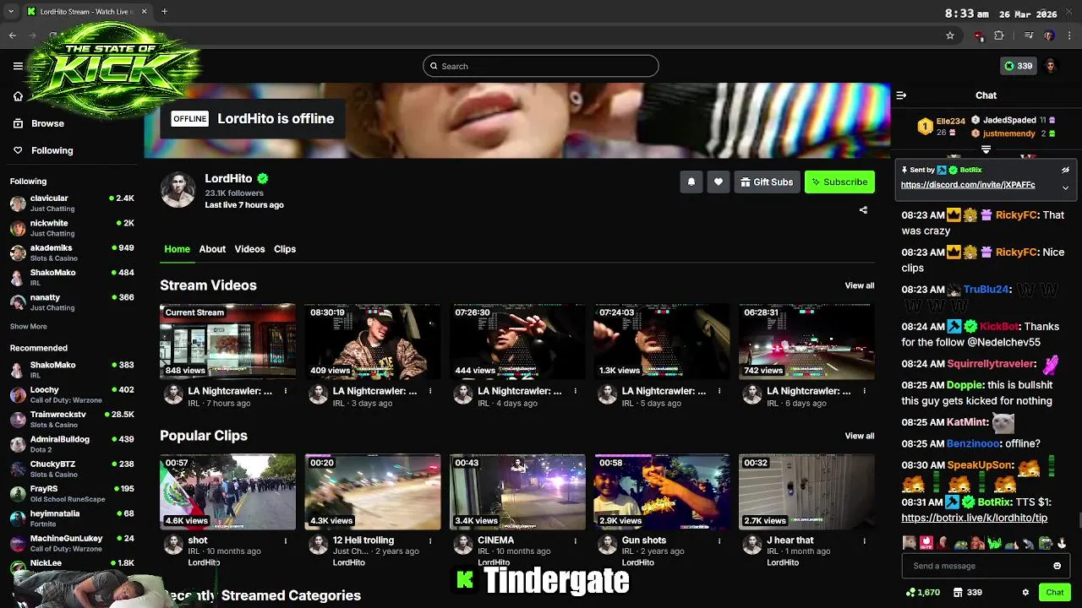Image resolution: width=1082 pixels, height=608 pixels.
Task: Click the heart follow button
Action: click(719, 182)
